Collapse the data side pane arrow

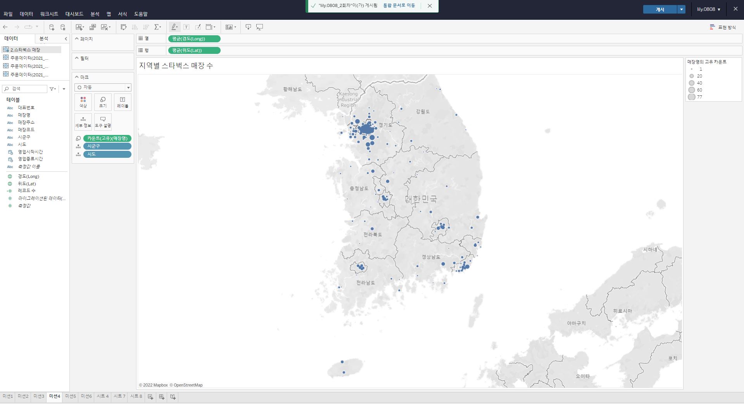tap(66, 39)
